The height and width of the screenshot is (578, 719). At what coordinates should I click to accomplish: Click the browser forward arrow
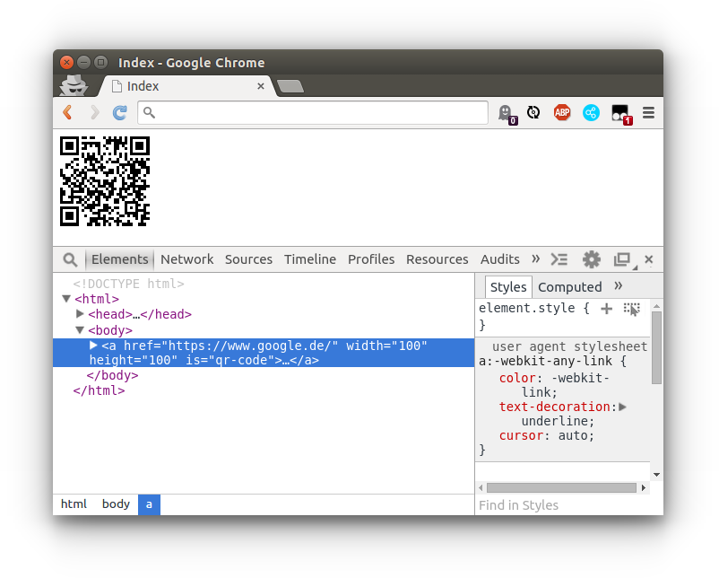point(94,112)
